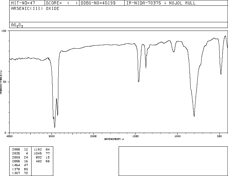This screenshot has height=176, width=228.
Task: Click the 500 x-axis tick label
Action: [219, 136]
